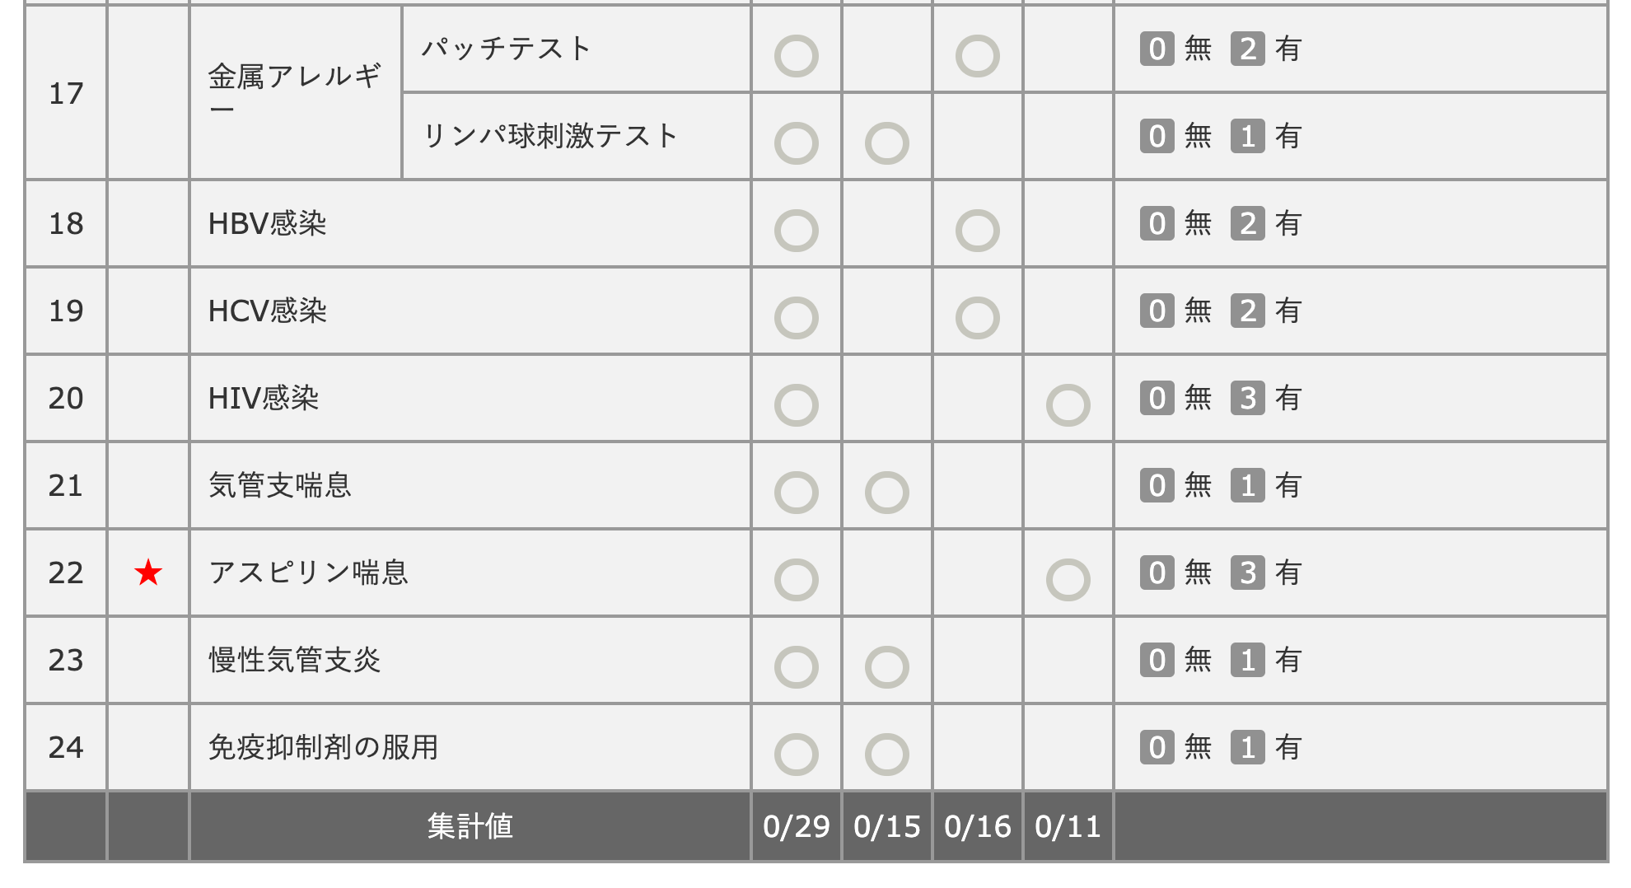Select the score-0 circle for アスピリン喘息
The height and width of the screenshot is (888, 1631).
pyautogui.click(x=796, y=580)
